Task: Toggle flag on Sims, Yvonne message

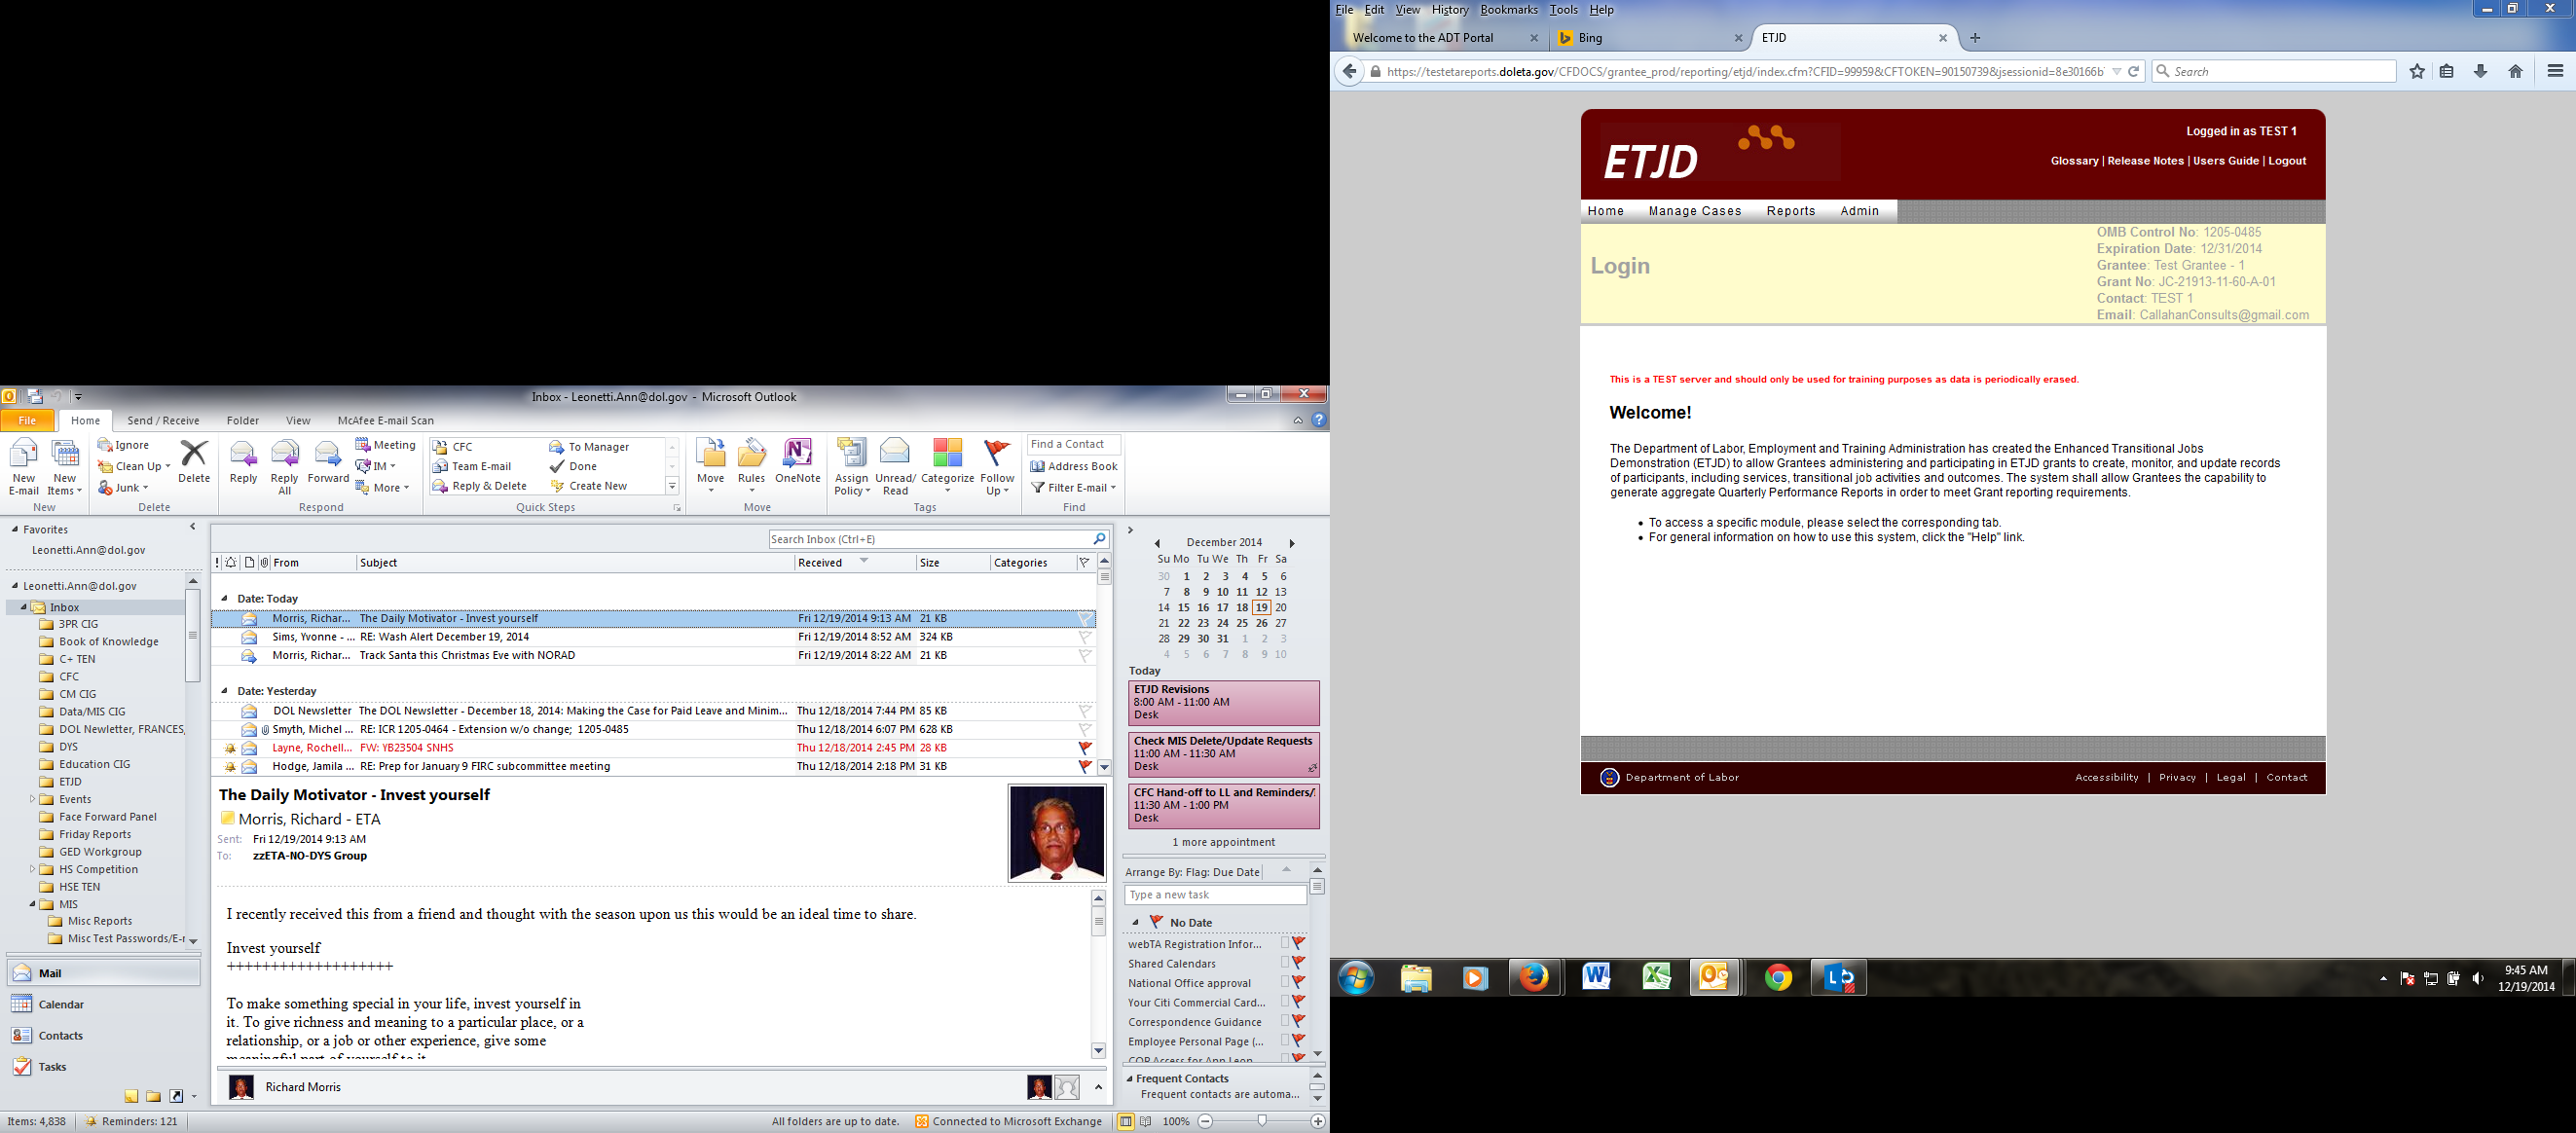Action: [x=1084, y=637]
